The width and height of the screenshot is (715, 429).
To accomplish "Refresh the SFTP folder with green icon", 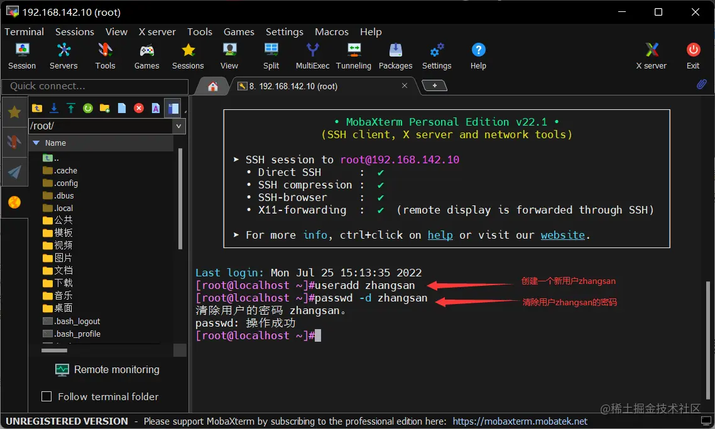I will (88, 108).
